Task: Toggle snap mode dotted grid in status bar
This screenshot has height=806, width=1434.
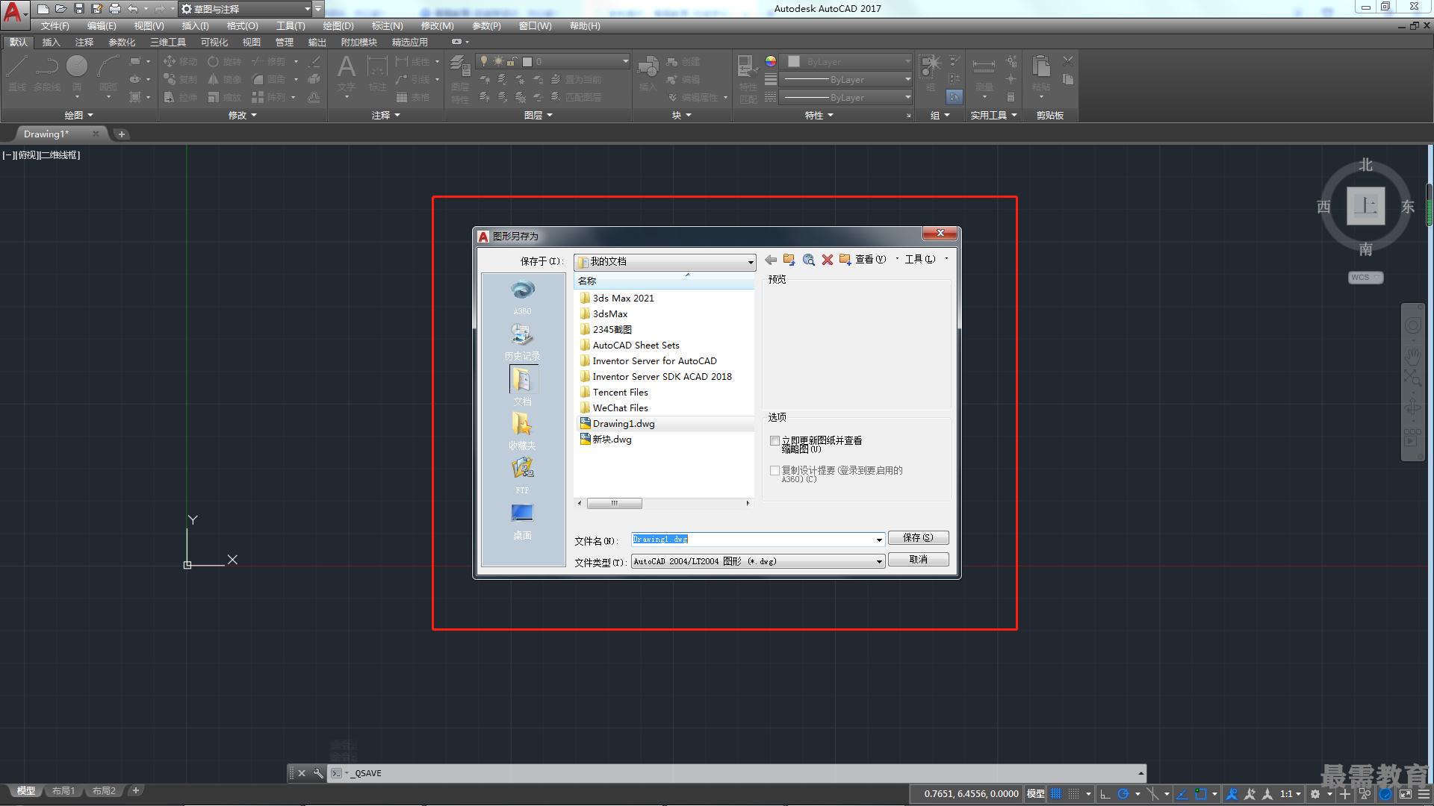Action: (x=1073, y=794)
